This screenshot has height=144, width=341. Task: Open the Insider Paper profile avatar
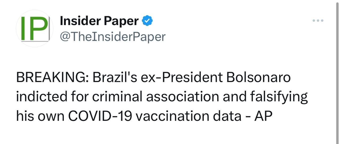click(34, 28)
